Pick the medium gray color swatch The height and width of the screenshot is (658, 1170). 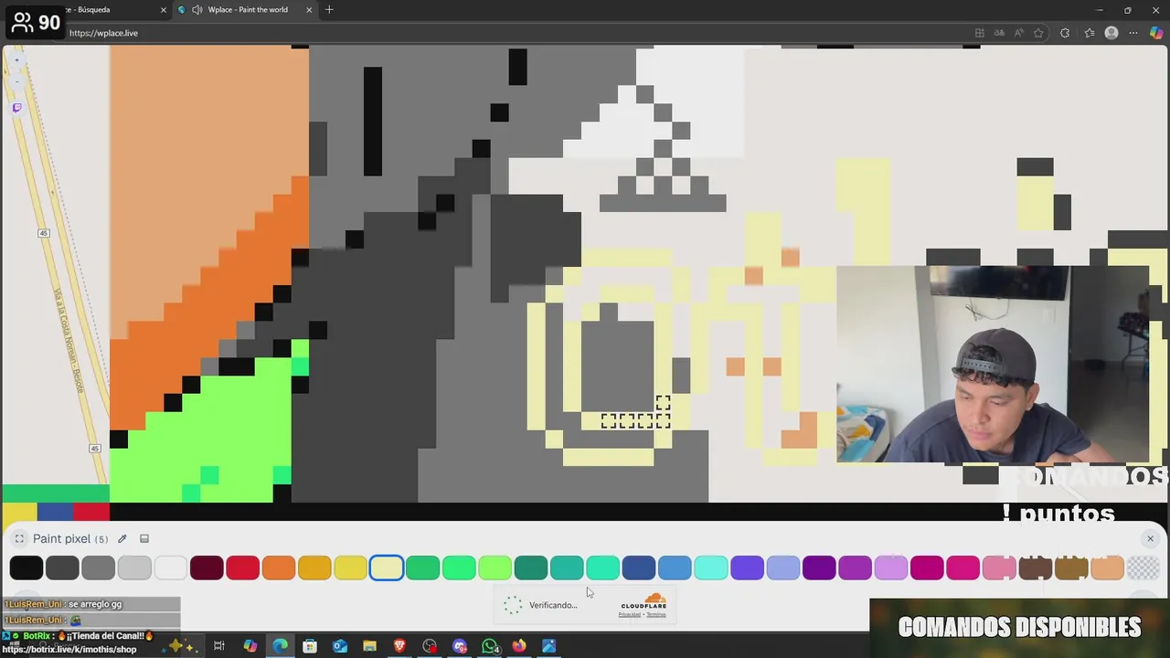pos(99,568)
